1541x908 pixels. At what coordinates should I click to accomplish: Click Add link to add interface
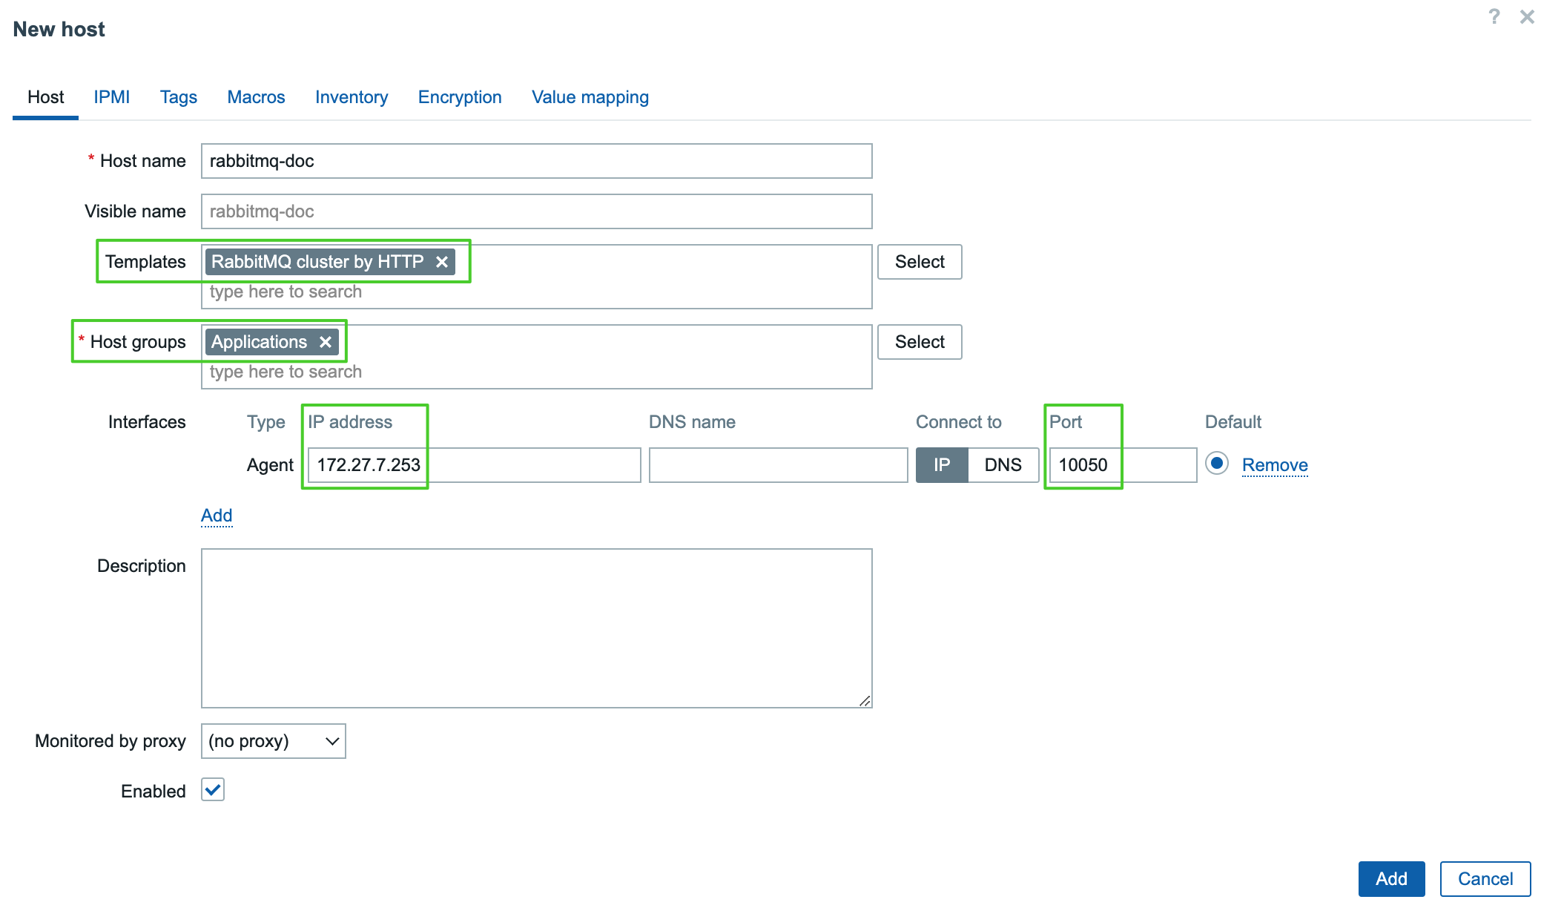(x=214, y=515)
